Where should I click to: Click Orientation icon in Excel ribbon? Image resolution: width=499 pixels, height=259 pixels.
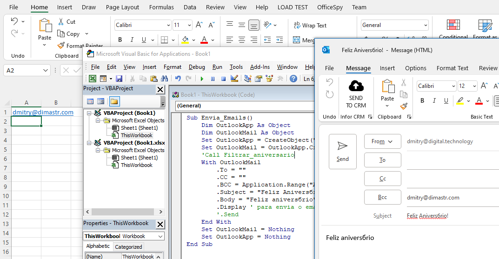[267, 25]
